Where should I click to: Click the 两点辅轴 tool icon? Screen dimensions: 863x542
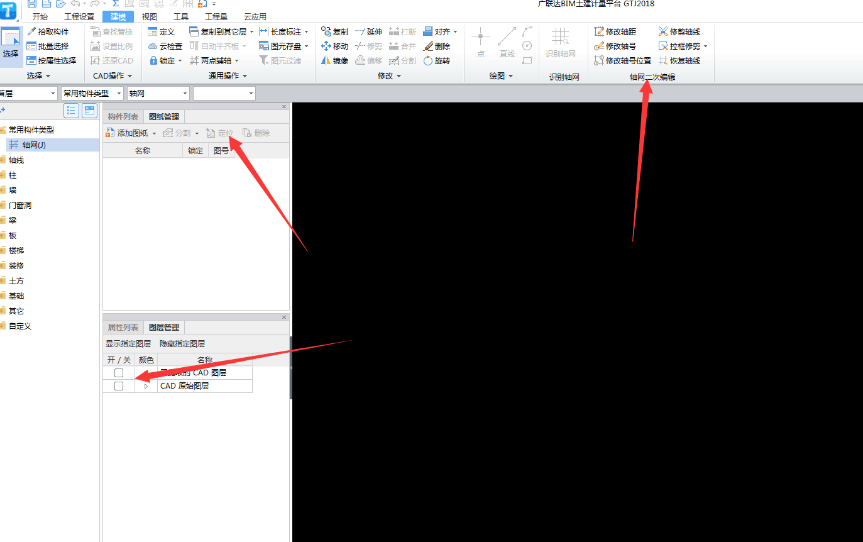(194, 60)
